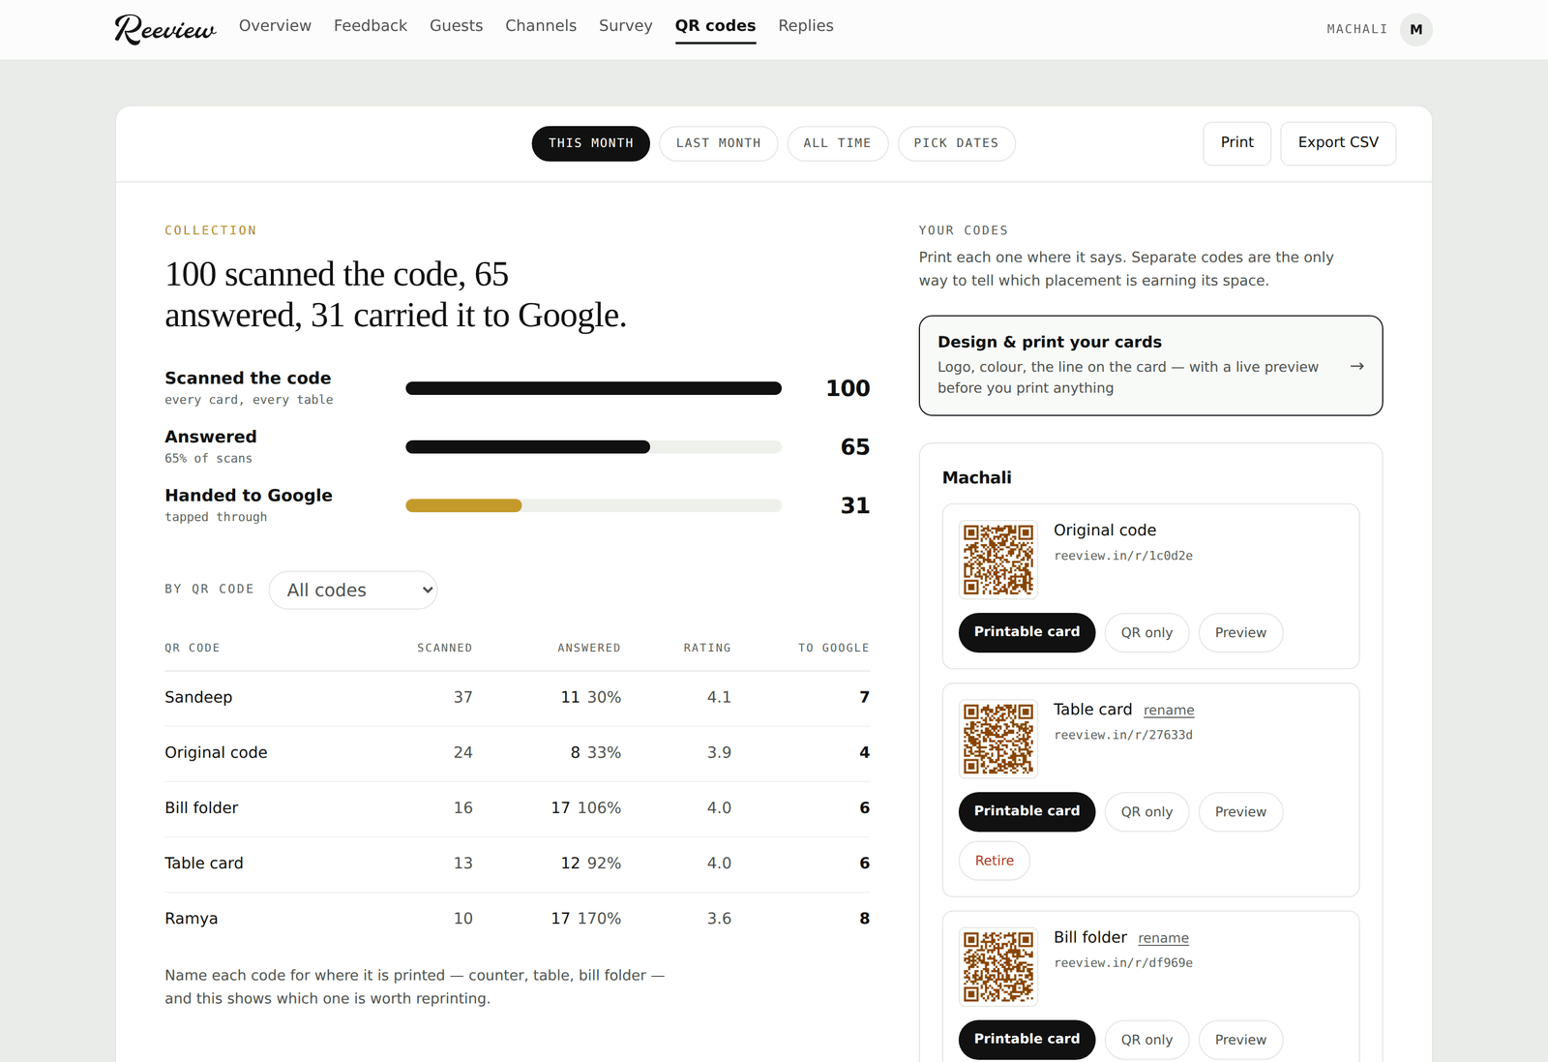
Task: Select the This Month period
Action: tap(591, 143)
